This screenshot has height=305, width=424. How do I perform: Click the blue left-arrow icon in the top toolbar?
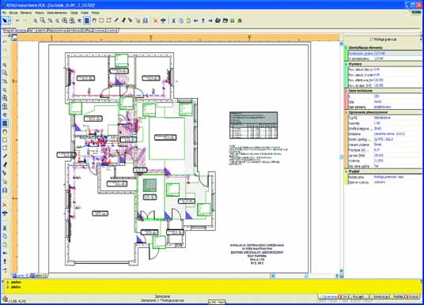196,21
